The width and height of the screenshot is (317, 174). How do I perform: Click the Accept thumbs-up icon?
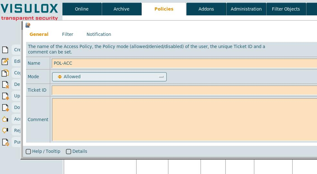click(x=5, y=119)
